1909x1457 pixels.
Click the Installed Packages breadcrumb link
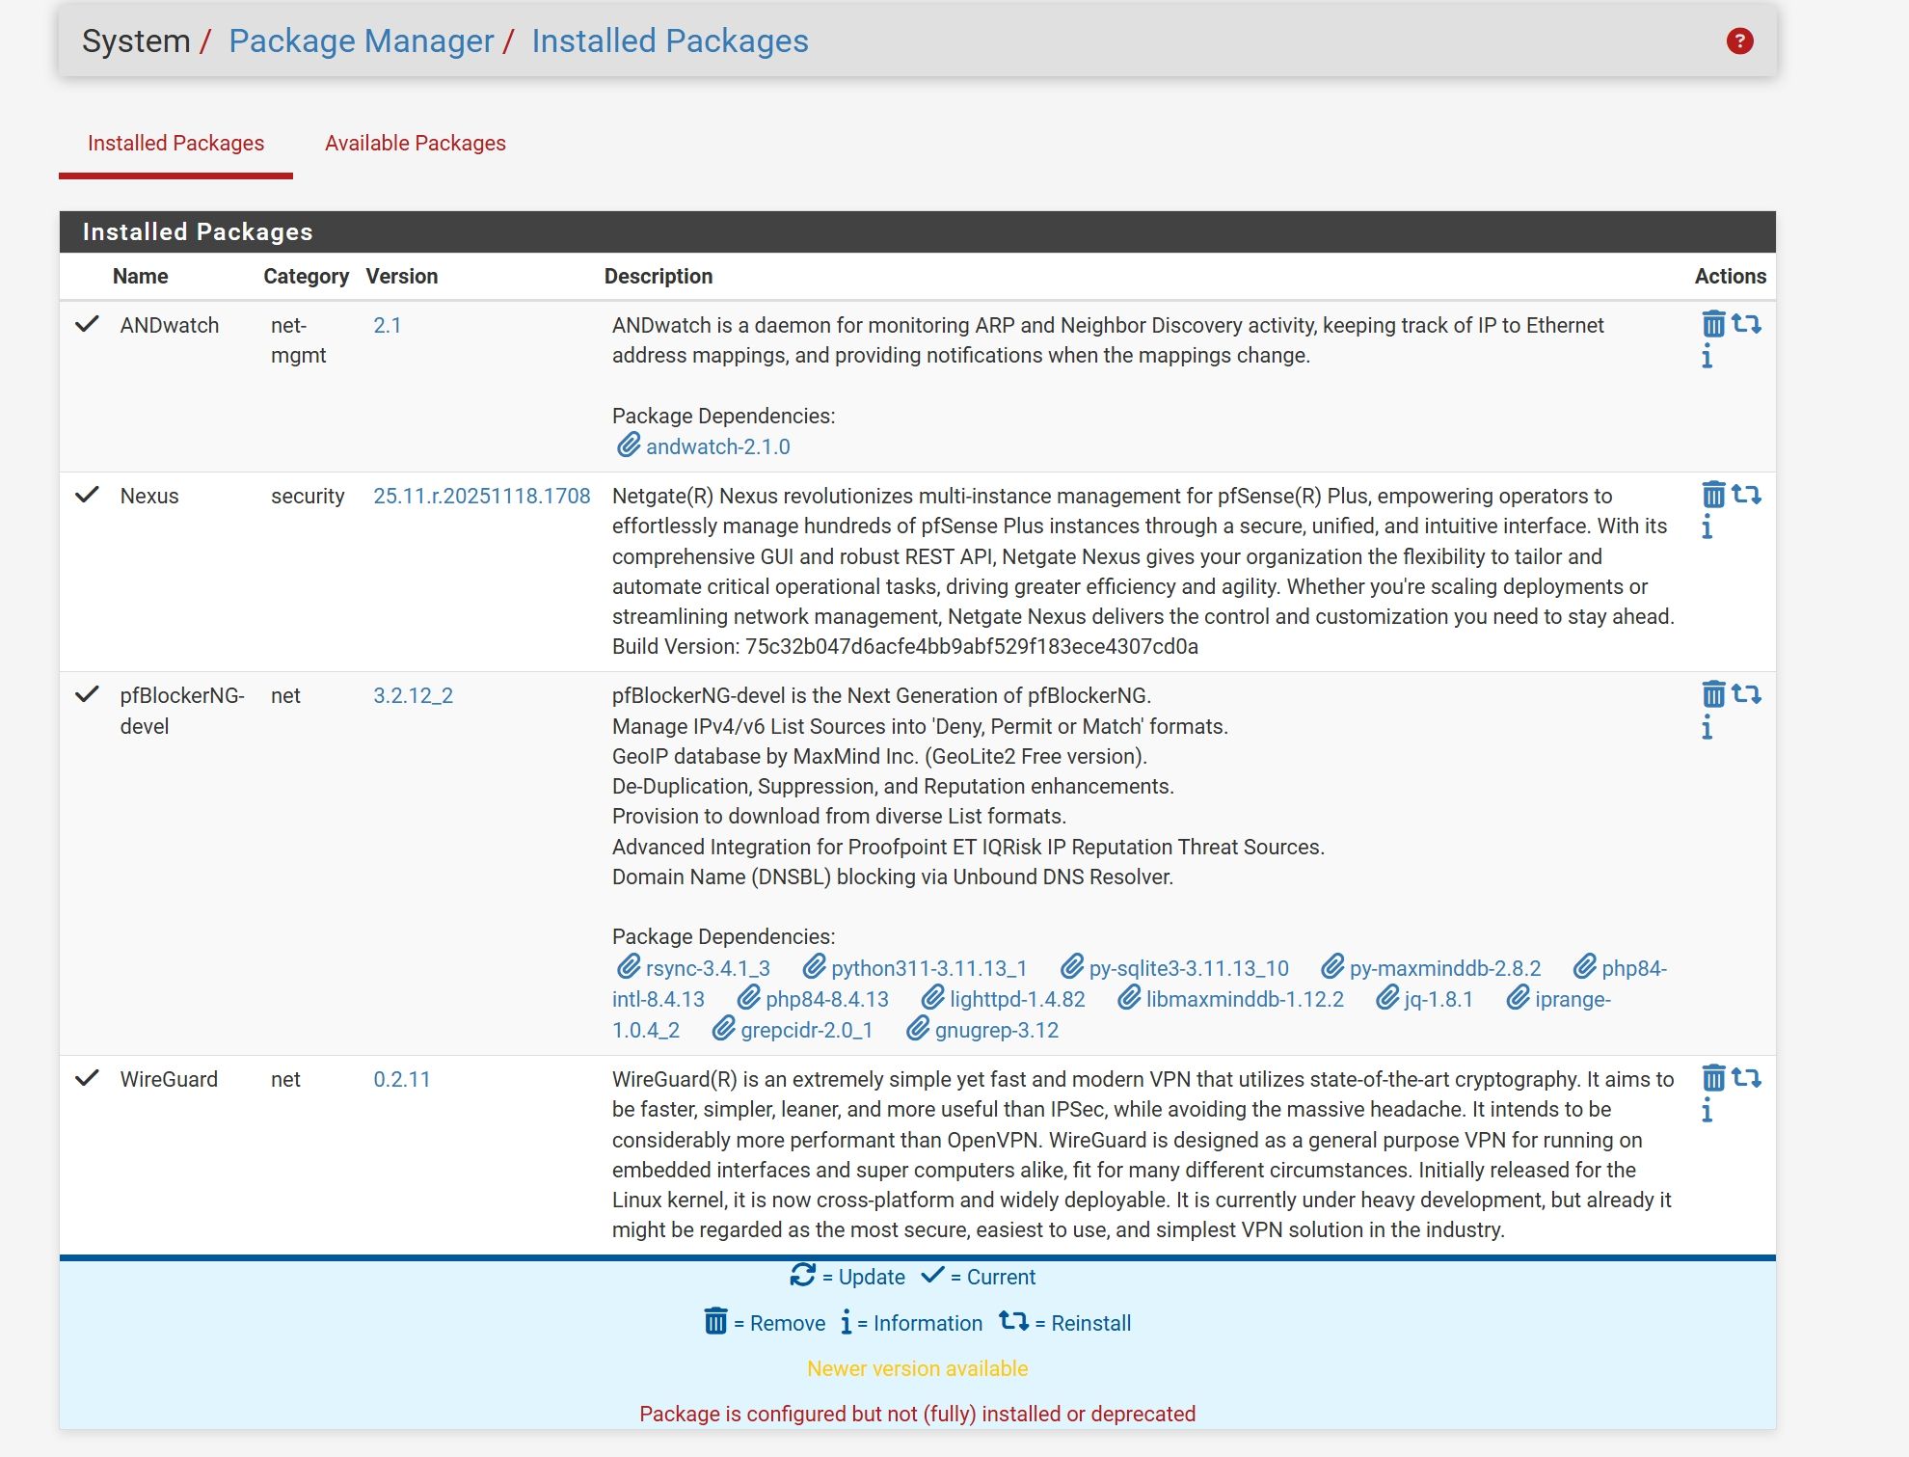(669, 41)
